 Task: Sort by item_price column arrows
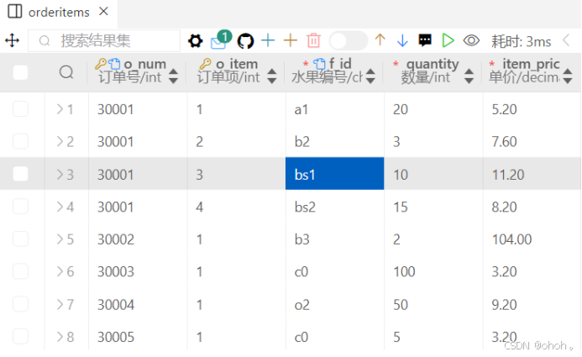click(x=568, y=76)
